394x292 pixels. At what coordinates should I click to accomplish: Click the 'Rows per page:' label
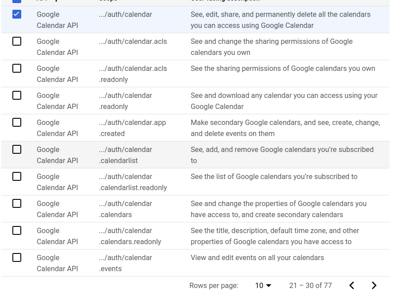click(214, 285)
